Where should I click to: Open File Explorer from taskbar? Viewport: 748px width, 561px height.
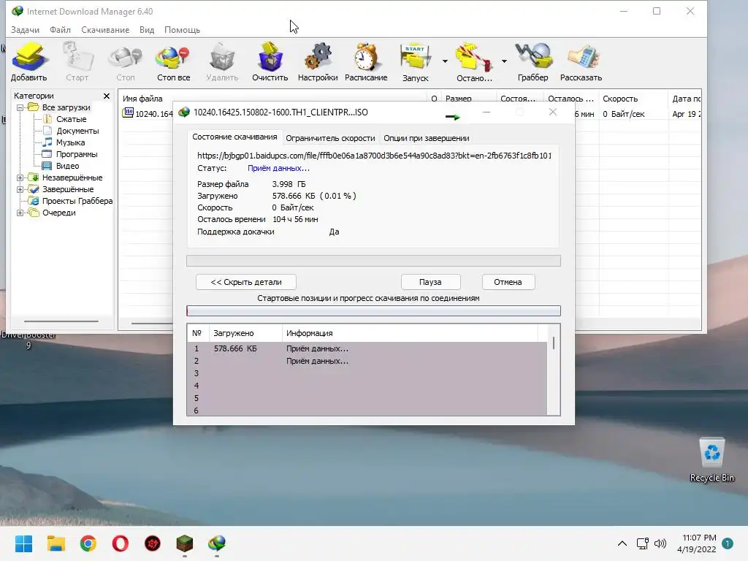click(x=56, y=543)
